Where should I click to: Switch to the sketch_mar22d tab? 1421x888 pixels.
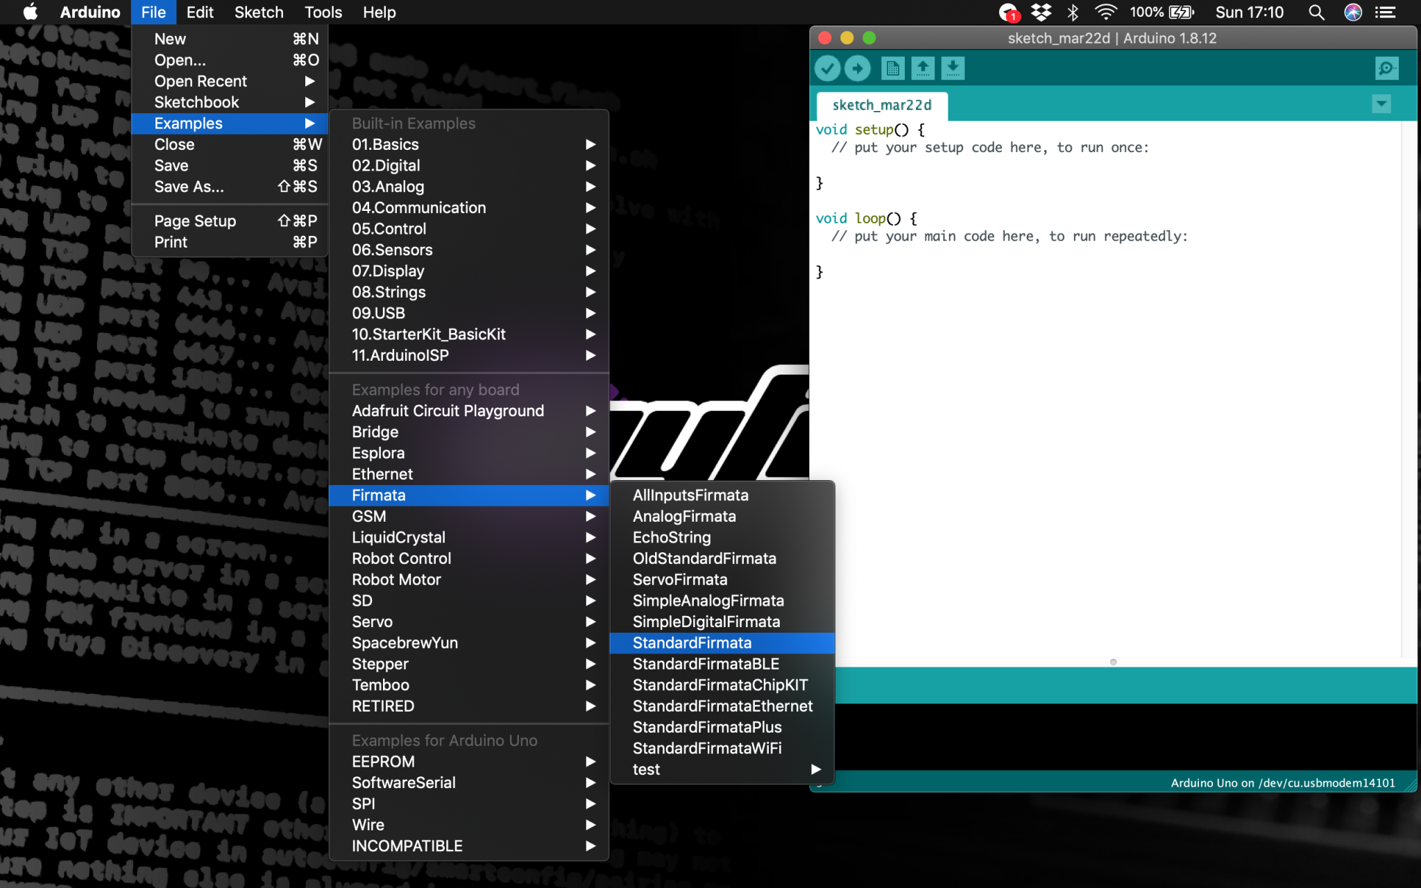[882, 105]
